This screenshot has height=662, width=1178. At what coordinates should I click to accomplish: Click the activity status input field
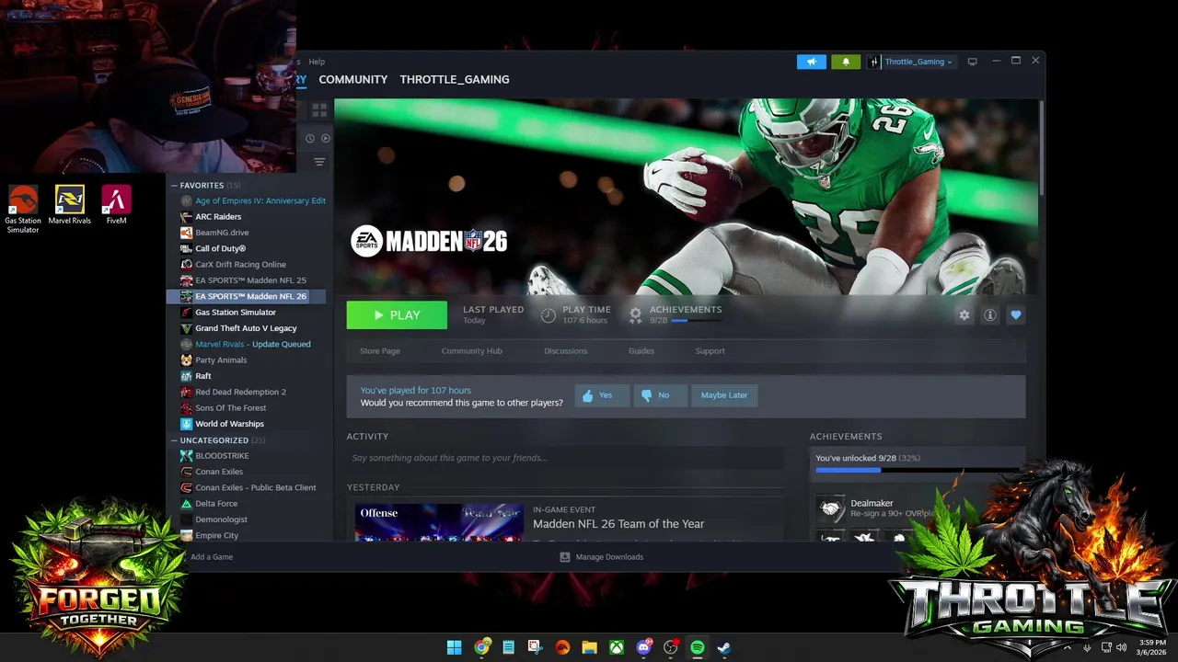565,458
